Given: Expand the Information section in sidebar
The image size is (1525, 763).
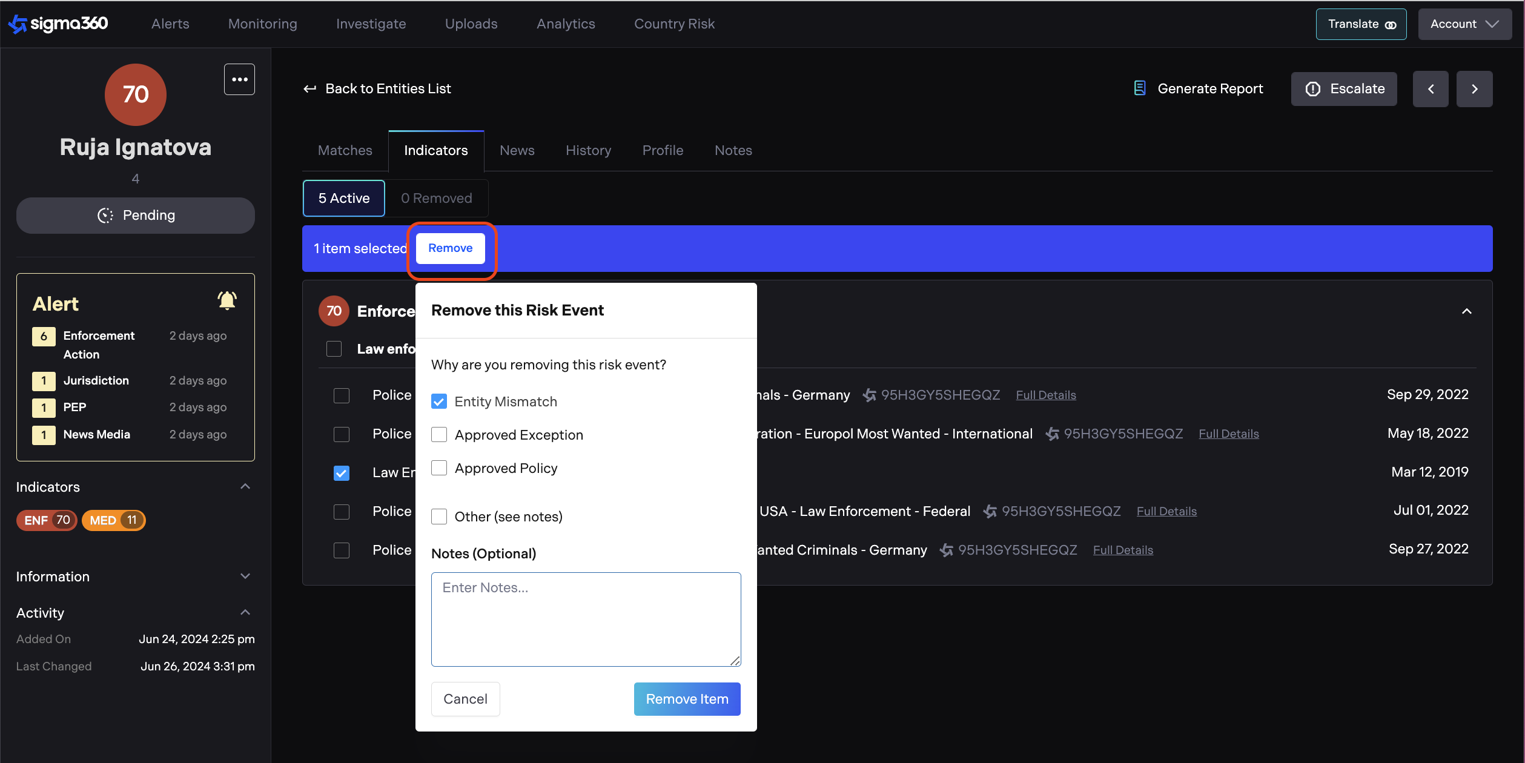Looking at the screenshot, I should point(245,576).
